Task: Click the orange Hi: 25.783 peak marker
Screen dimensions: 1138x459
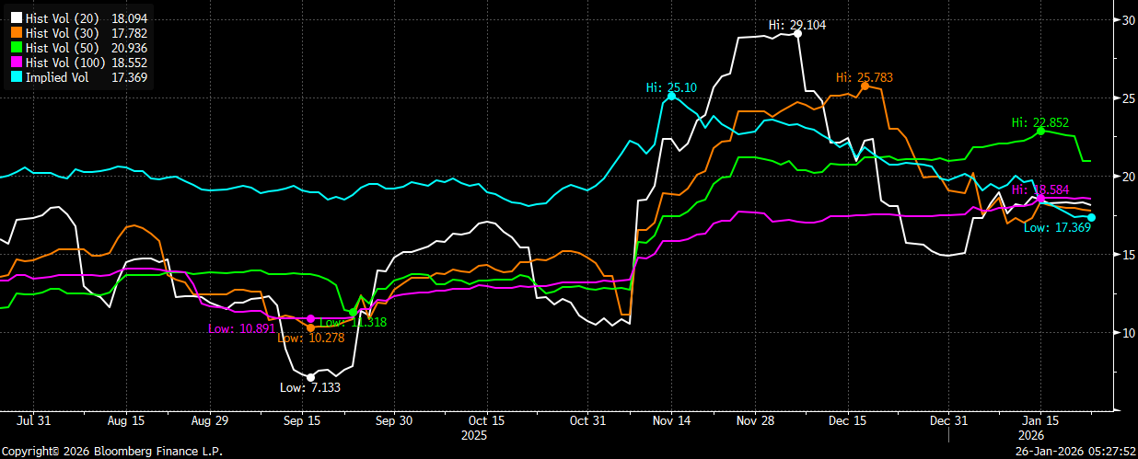Action: point(864,85)
